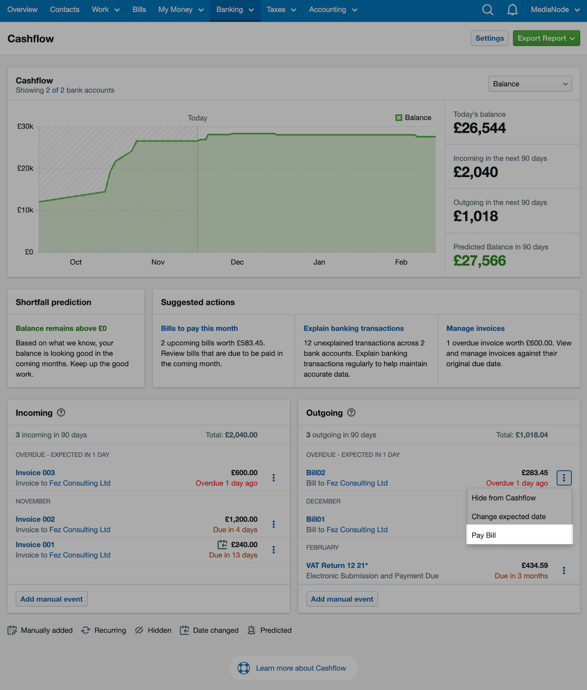Viewport: 587px width, 690px height.
Task: Open the Balance chart type dropdown
Action: coord(530,84)
